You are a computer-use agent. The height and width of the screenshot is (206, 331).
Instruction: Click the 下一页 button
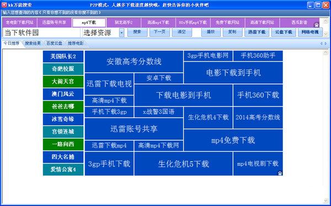coord(159,32)
